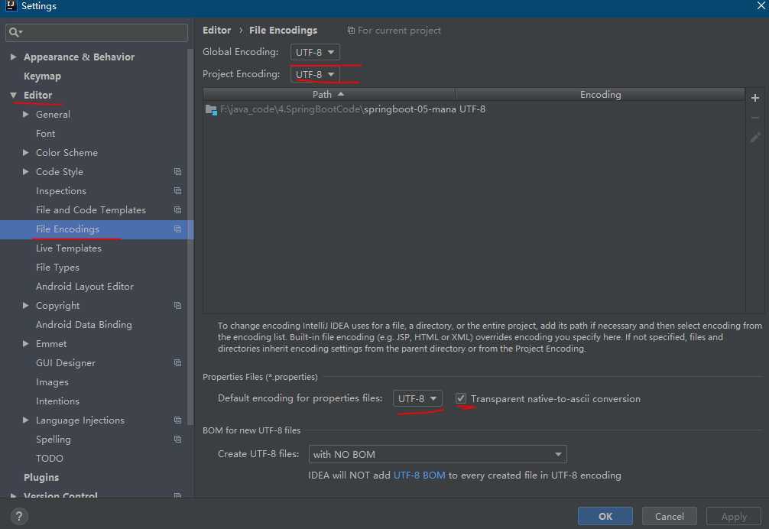Viewport: 769px width, 529px height.
Task: Click the folder icon of springboot-05-mana row
Action: click(212, 109)
